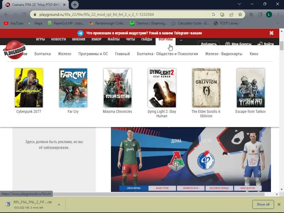Select the Главный forum category
The image size is (284, 213).
click(x=122, y=54)
